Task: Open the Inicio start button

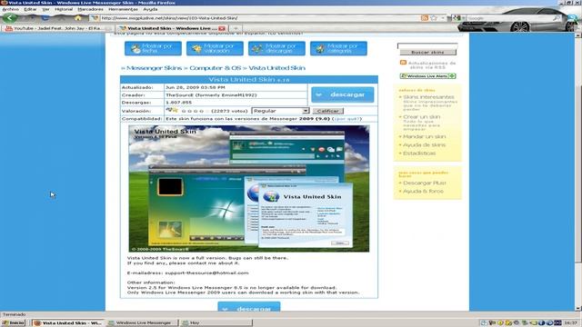Action: point(13,323)
